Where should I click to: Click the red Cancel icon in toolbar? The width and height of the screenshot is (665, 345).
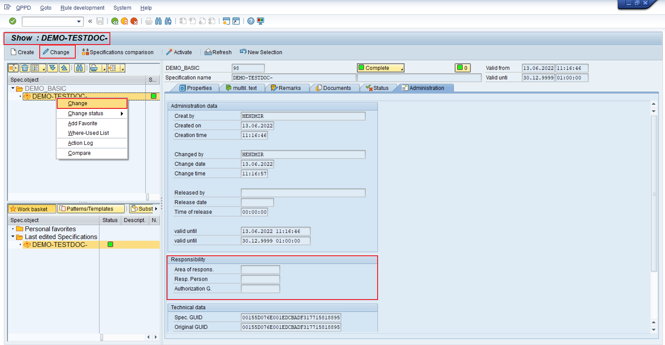tap(134, 21)
